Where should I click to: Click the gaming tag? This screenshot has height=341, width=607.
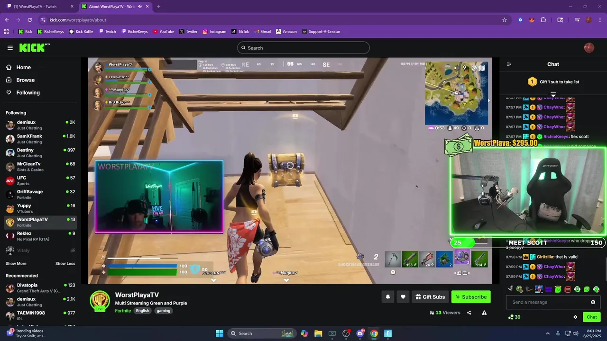coord(163,311)
